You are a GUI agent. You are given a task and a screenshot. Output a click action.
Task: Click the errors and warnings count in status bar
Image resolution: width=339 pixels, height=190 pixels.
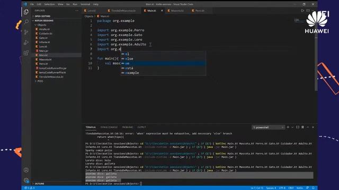[30, 188]
